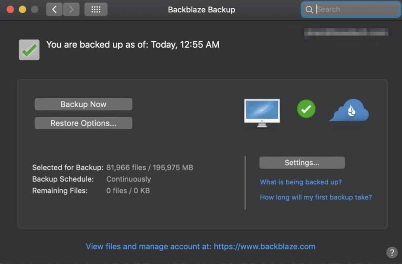Image resolution: width=402 pixels, height=264 pixels.
Task: Show all preferences via the grid icon
Action: point(96,10)
